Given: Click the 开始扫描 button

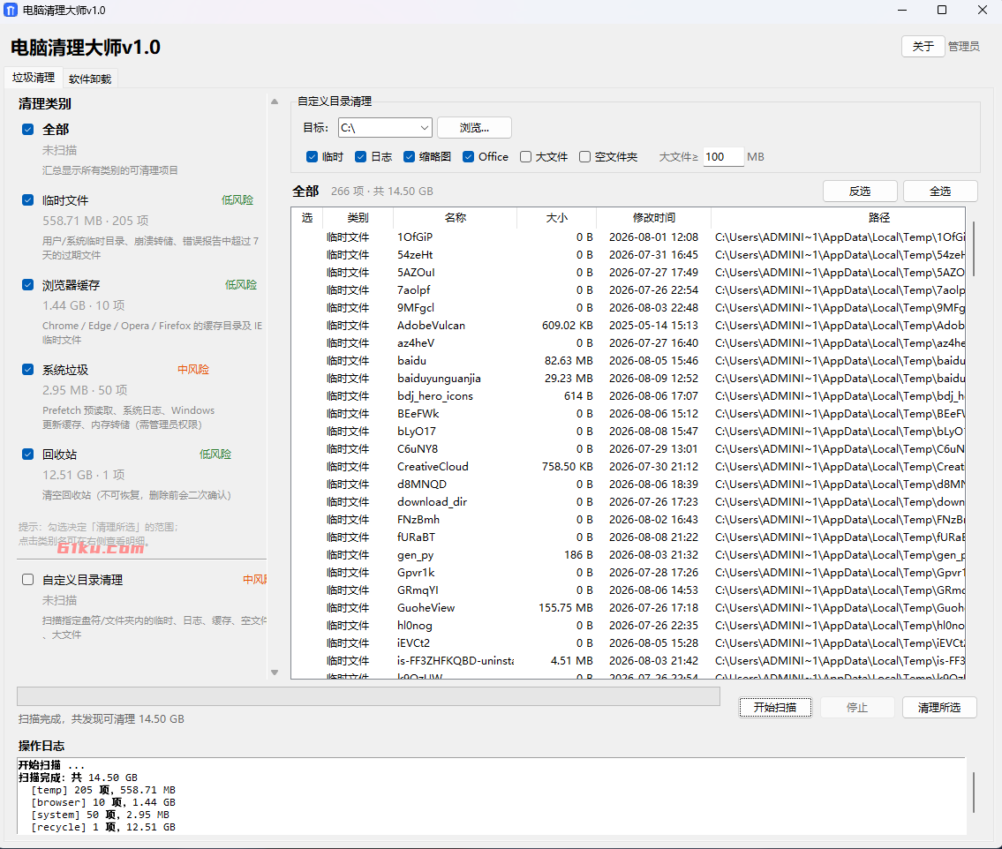Looking at the screenshot, I should [775, 707].
